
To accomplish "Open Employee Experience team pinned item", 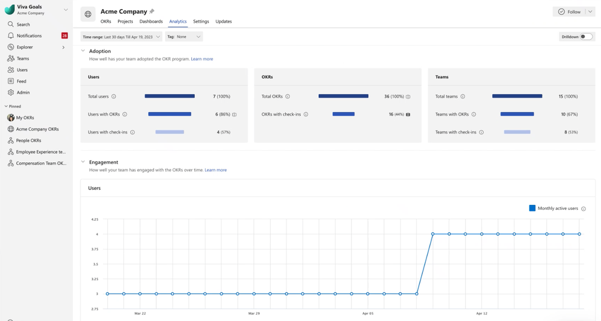I will click(x=37, y=151).
